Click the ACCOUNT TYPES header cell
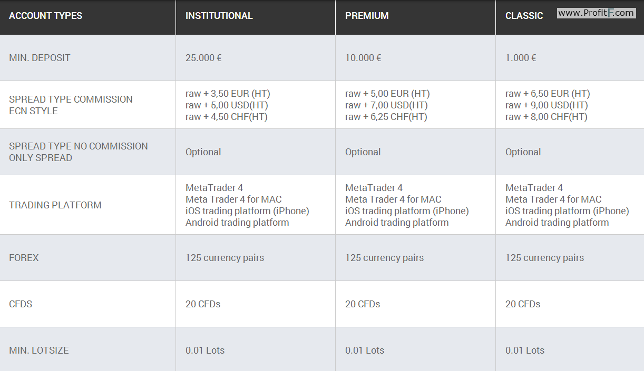The width and height of the screenshot is (644, 371). pos(46,16)
